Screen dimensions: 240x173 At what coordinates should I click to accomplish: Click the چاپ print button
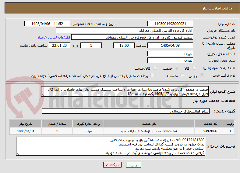click(x=134, y=165)
